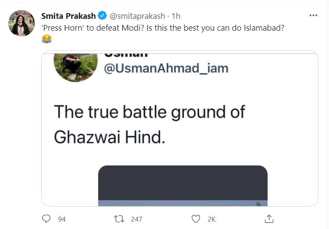This screenshot has height=229, width=329.
Task: Visit the @smitaprakash handle
Action: pos(137,16)
